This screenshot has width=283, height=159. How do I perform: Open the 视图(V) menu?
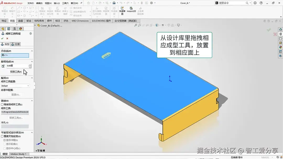click(48, 3)
